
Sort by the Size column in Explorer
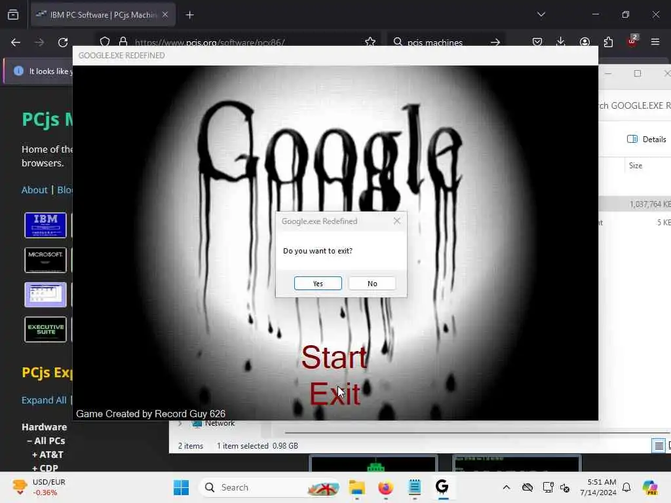[x=636, y=166]
